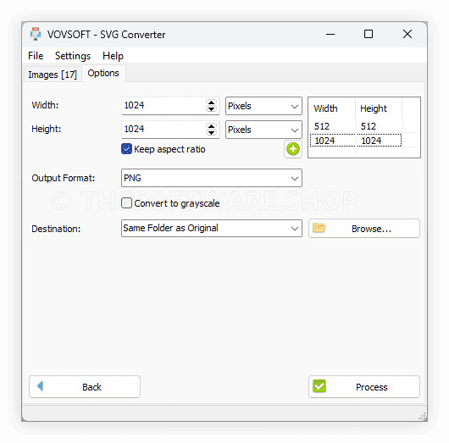The image size is (449, 443).
Task: Go Back to the previous page
Action: 85,387
